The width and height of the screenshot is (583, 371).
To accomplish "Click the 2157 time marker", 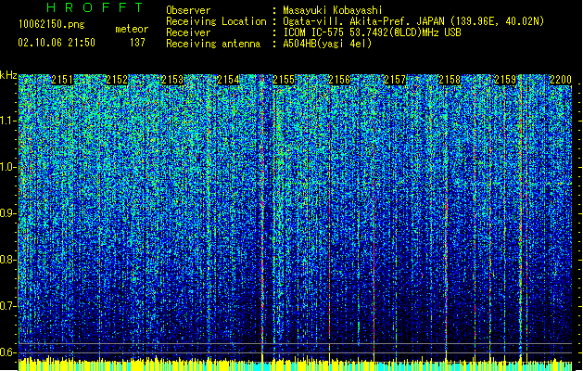I will (395, 80).
